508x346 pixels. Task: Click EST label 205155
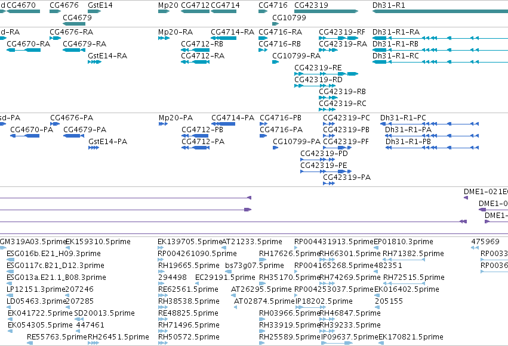tap(389, 301)
